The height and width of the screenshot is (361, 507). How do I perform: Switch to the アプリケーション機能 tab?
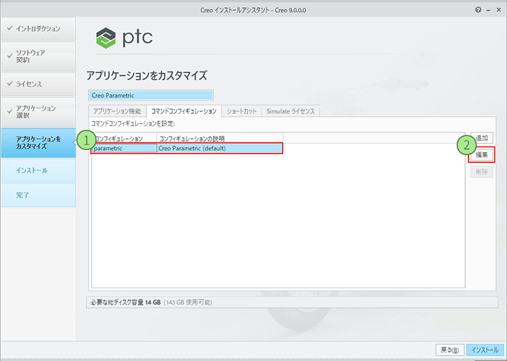(117, 112)
